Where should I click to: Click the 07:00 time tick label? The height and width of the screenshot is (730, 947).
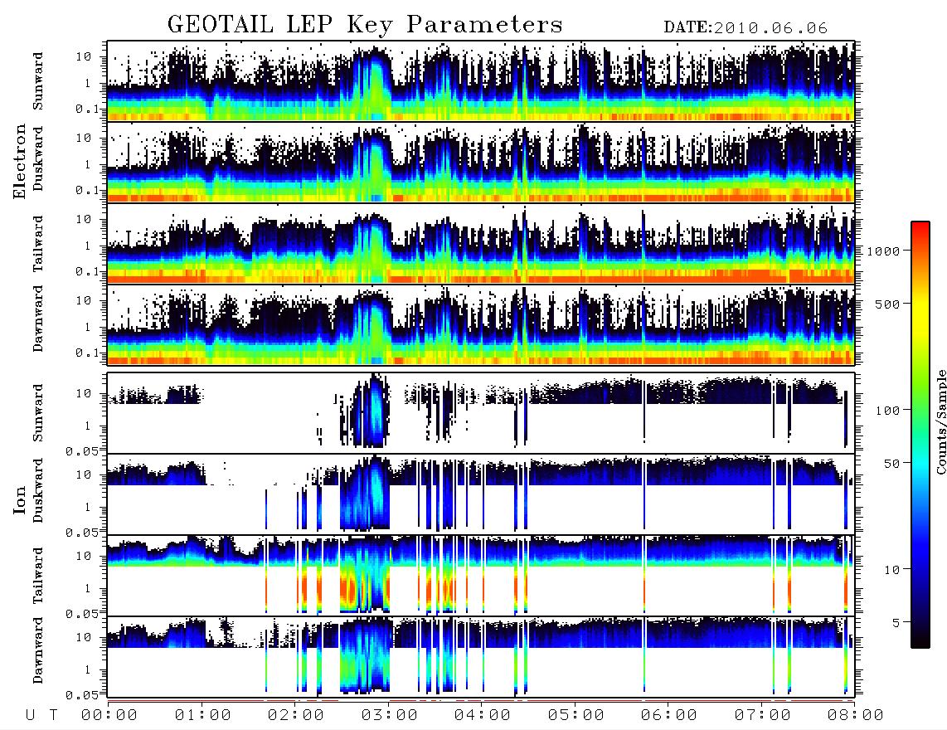(x=763, y=716)
